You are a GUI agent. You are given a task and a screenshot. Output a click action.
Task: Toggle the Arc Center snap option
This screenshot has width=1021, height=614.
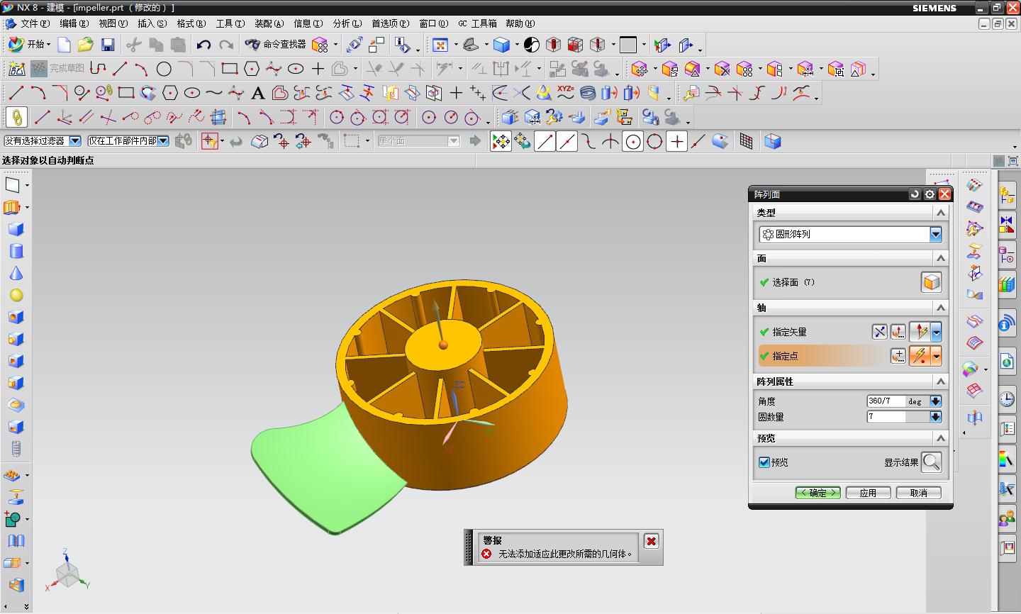tap(633, 141)
